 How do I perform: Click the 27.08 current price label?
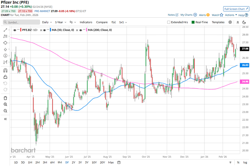click(245, 49)
